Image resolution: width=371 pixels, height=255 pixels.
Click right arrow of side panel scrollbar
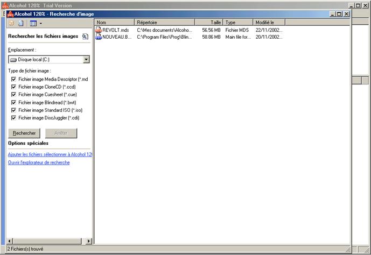click(x=89, y=241)
